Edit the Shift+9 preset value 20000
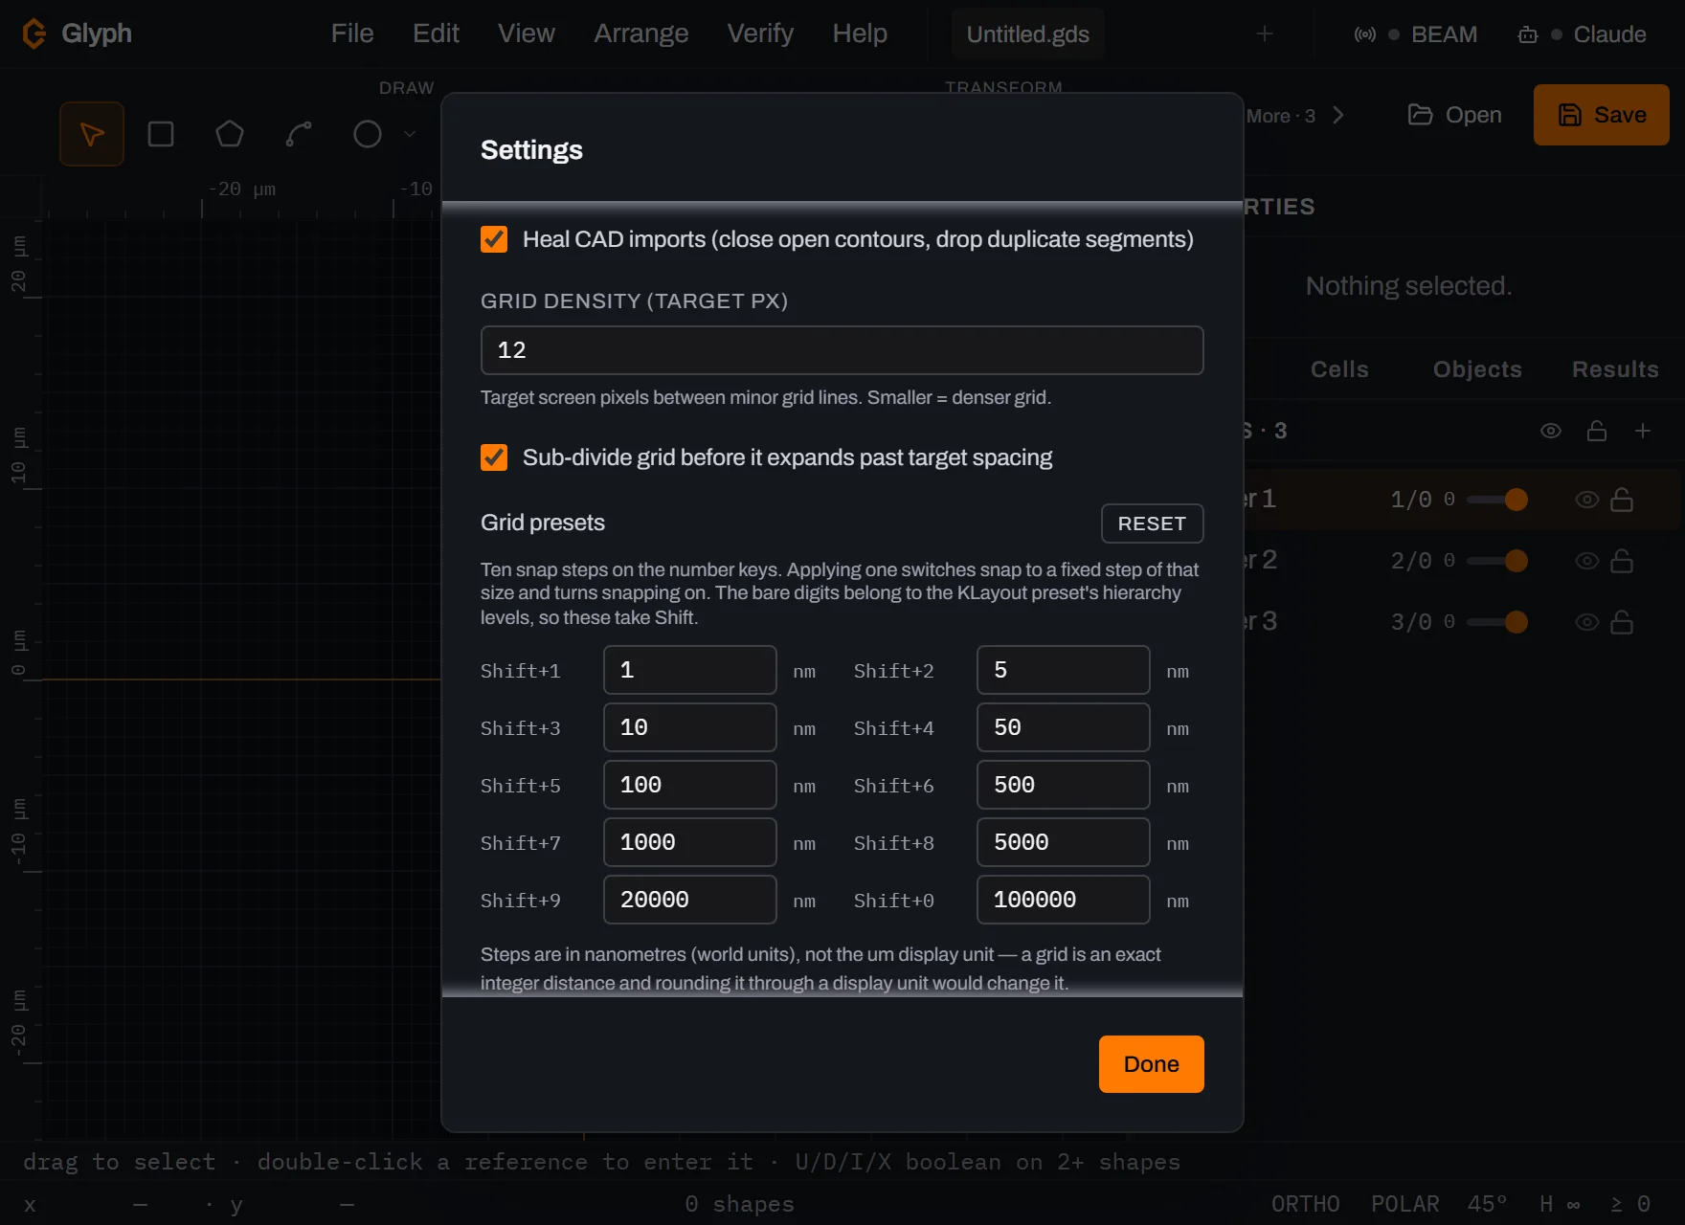 690,900
